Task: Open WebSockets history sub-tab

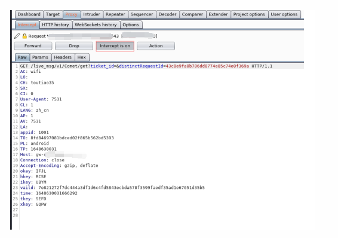Action: pos(96,25)
